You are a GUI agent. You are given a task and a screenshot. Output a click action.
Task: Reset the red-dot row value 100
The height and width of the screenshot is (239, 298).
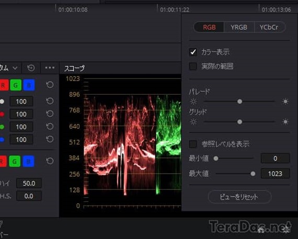(x=50, y=113)
